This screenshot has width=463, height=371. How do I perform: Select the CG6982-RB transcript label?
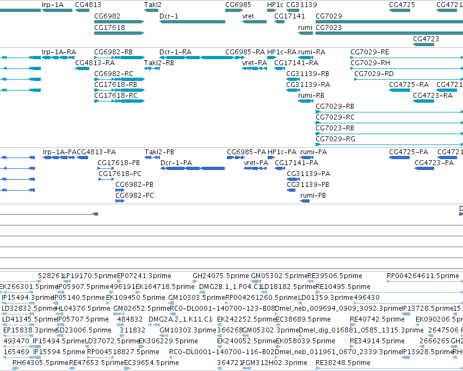113,52
